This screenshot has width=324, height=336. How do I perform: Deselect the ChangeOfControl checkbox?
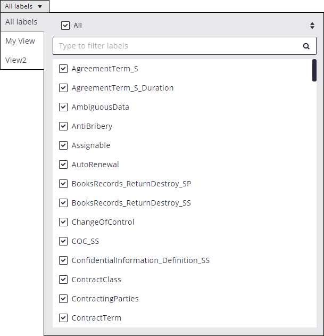tap(63, 222)
